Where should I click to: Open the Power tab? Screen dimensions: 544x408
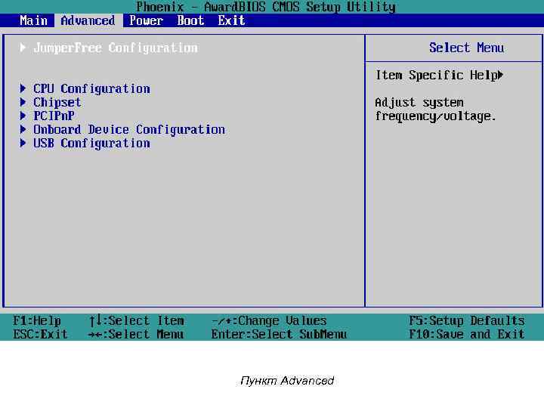coord(146,20)
